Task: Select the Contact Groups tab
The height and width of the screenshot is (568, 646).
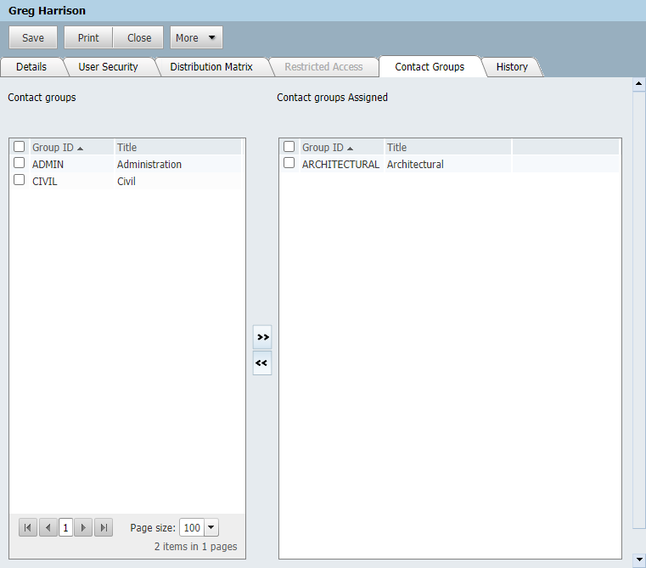Action: [x=430, y=67]
